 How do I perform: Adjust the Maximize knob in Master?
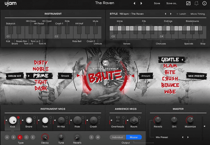point(190,120)
